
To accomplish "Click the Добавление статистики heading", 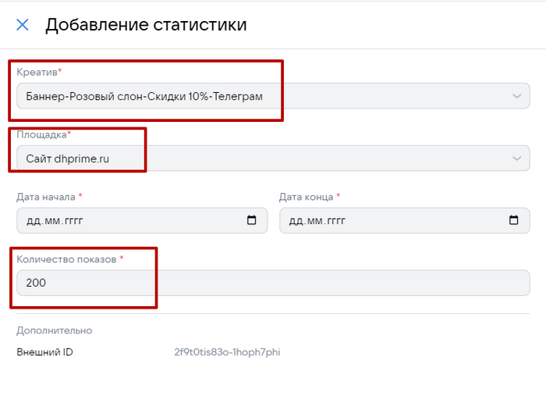I will click(146, 25).
